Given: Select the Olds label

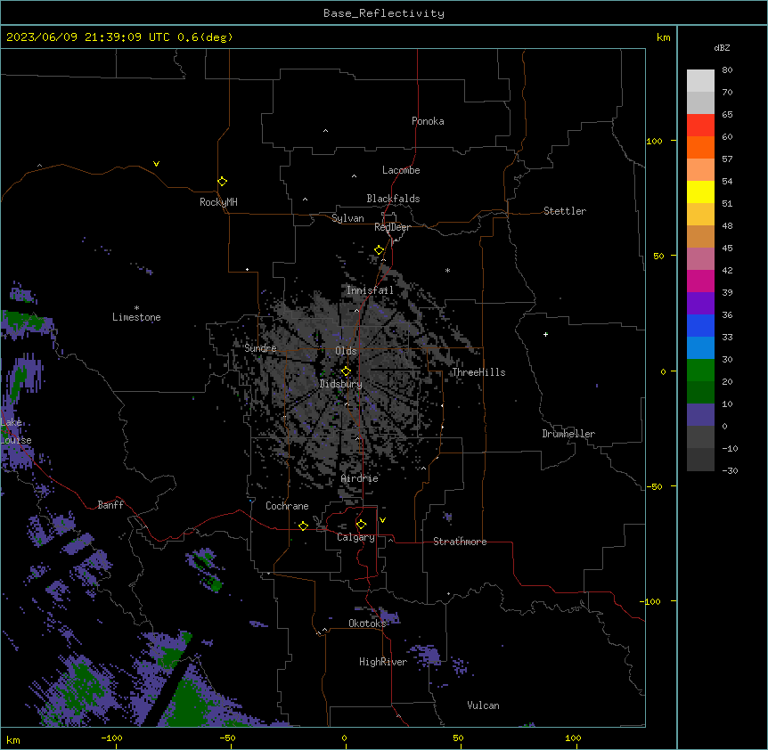Looking at the screenshot, I should (346, 351).
